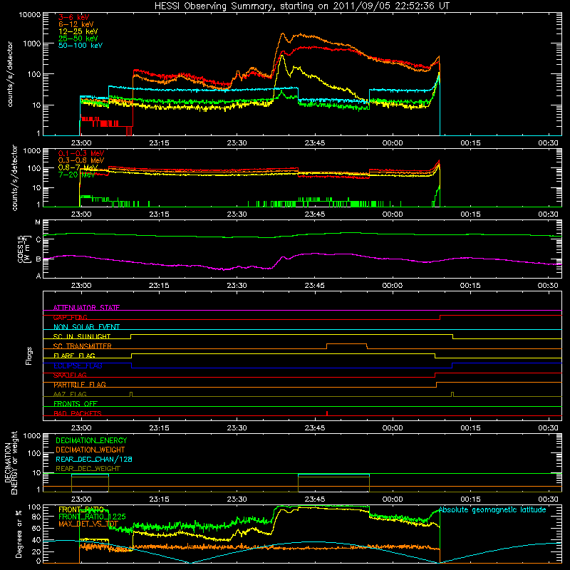The height and width of the screenshot is (570, 570).
Task: Click the MAX_DET_VS_TOT legend label
Action: coord(88,524)
